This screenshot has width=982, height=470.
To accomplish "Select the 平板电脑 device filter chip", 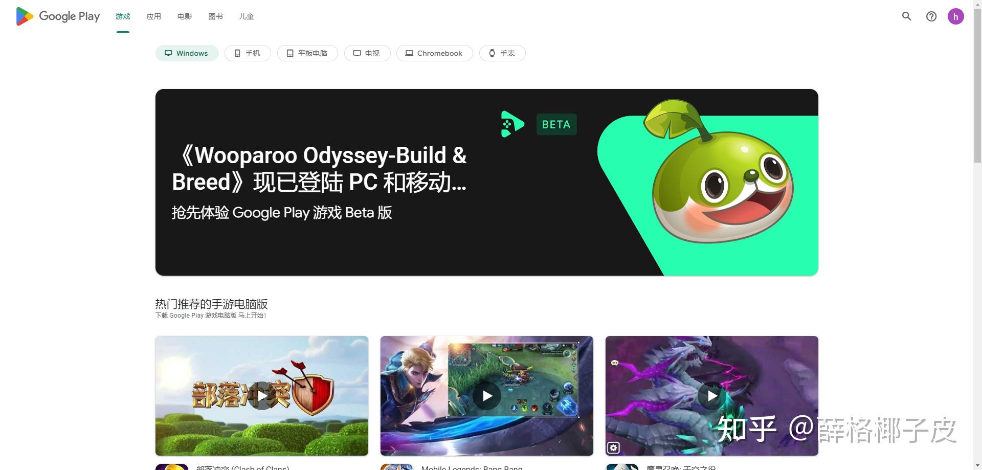I will [x=307, y=53].
